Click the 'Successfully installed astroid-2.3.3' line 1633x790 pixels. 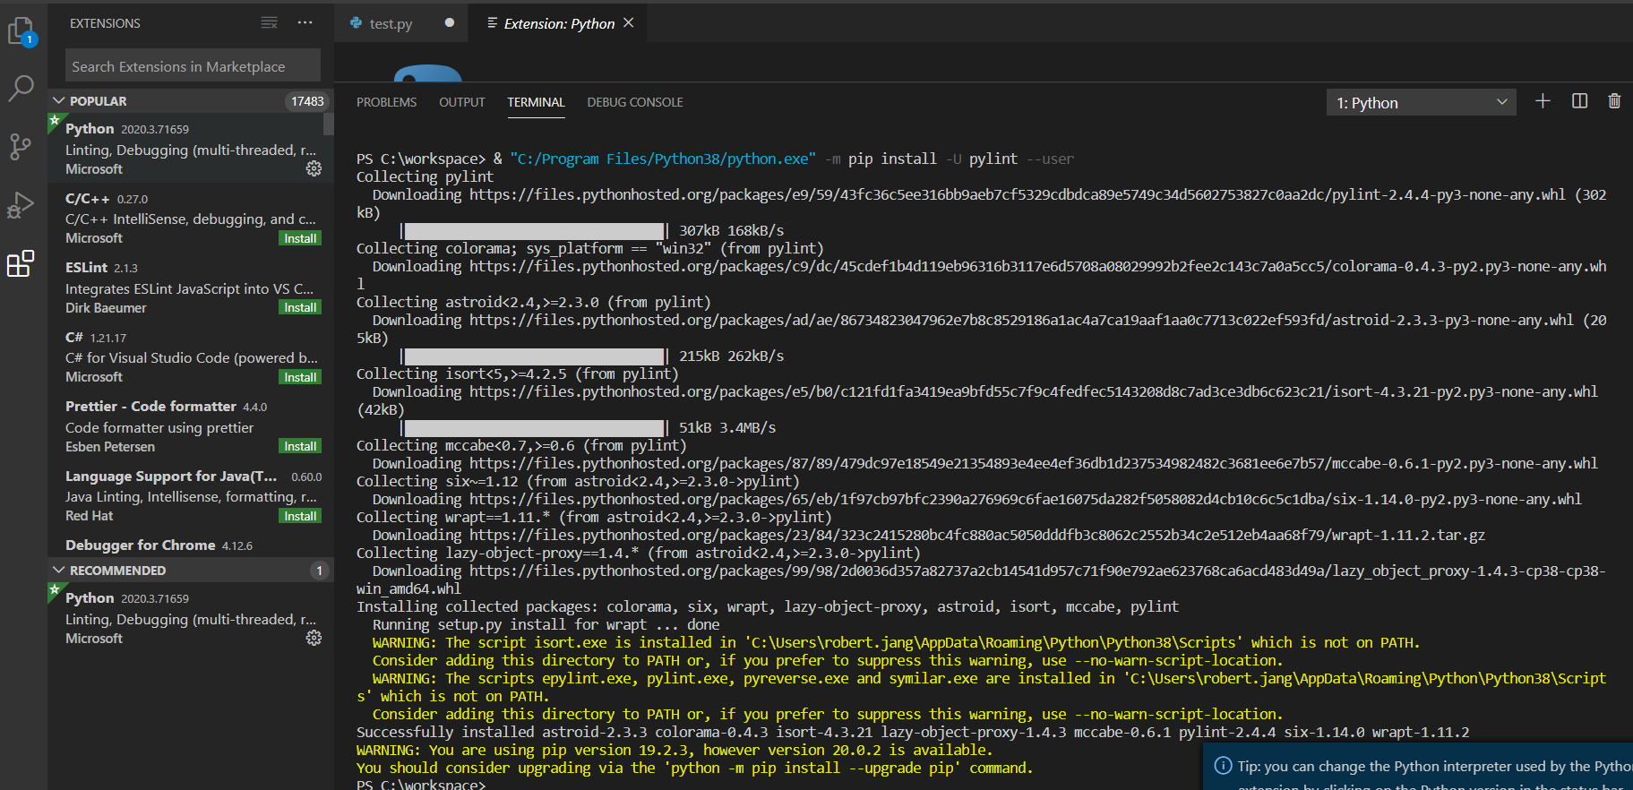[913, 732]
